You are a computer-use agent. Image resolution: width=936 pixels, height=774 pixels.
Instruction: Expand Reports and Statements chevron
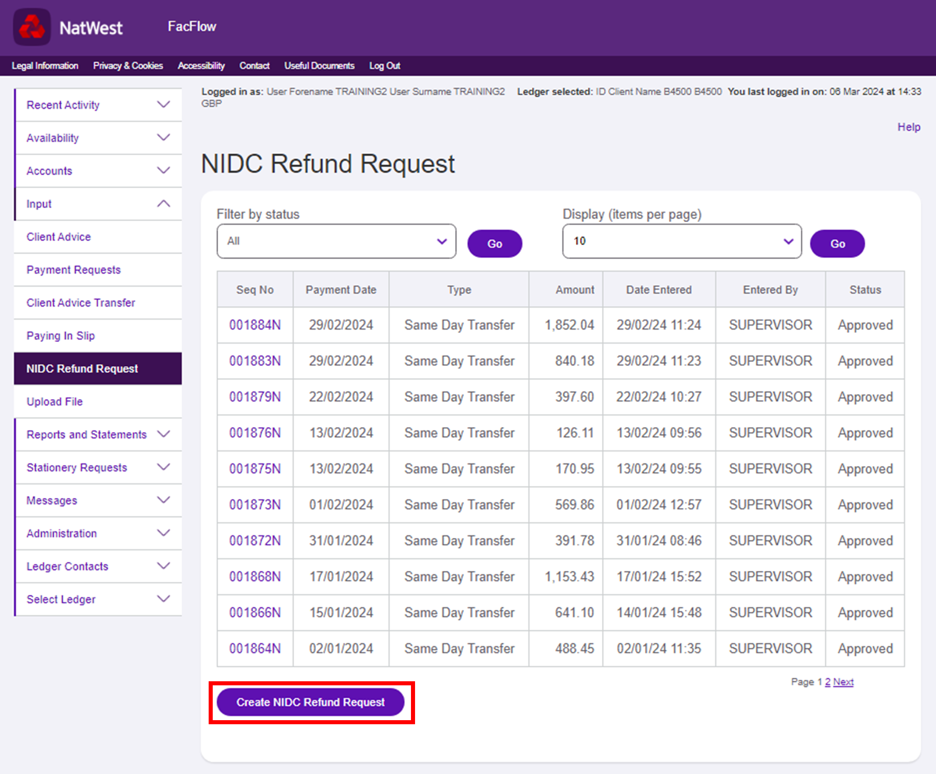tap(163, 434)
